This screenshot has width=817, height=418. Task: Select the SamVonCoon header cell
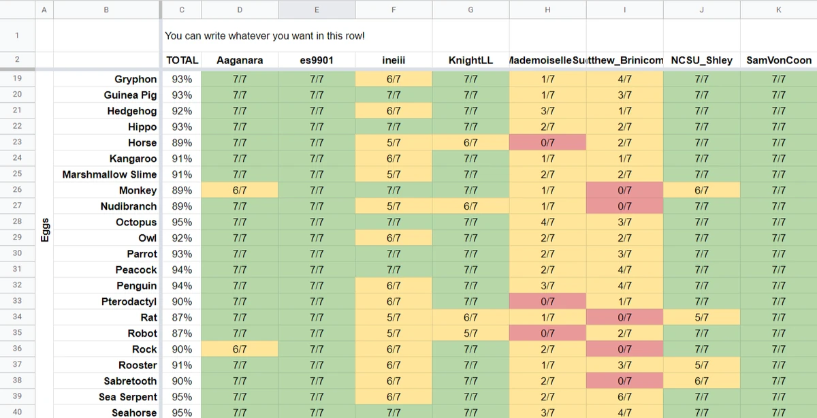click(x=778, y=60)
